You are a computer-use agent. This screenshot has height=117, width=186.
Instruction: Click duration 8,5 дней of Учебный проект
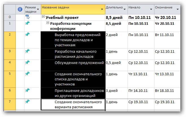[x=116, y=17]
